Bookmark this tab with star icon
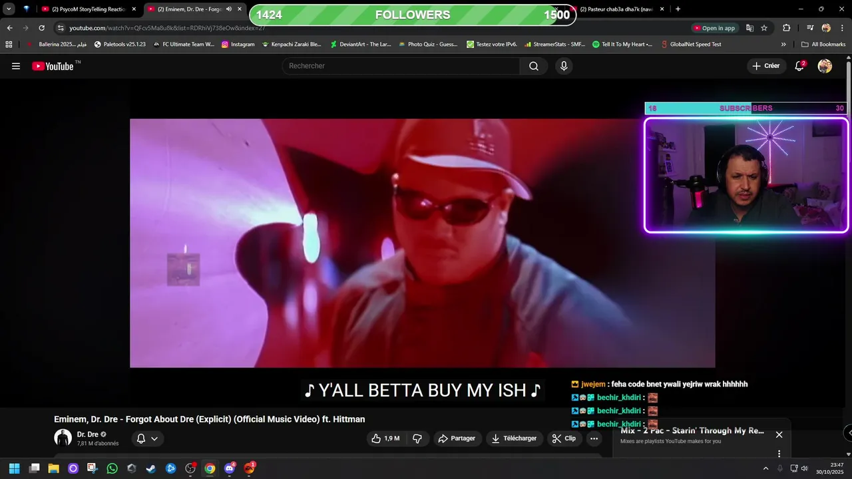The height and width of the screenshot is (479, 852). pos(764,28)
